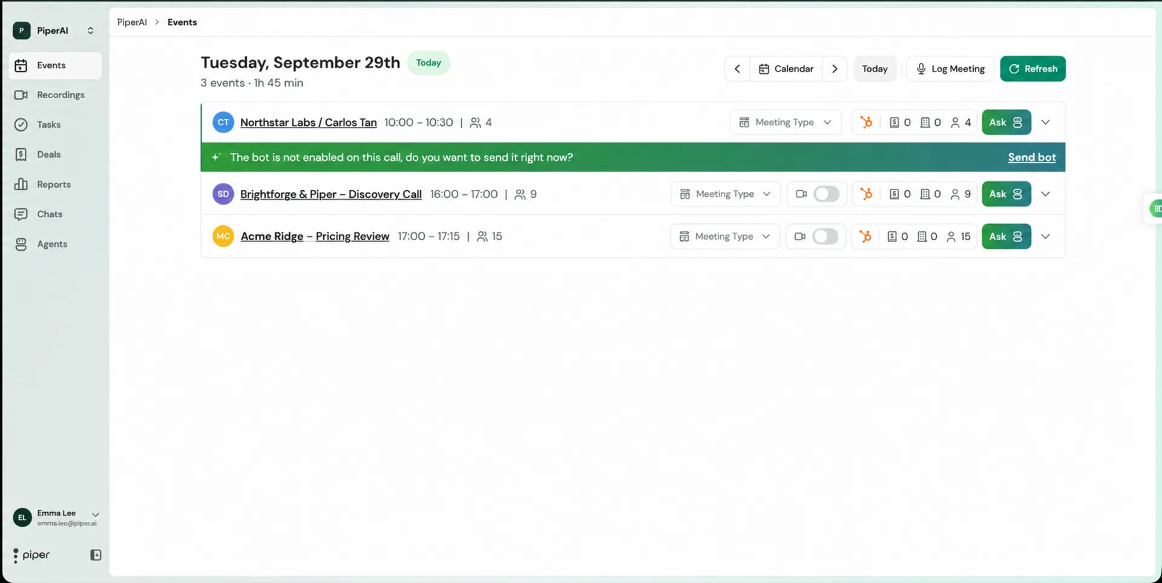Open Northstar Labs / Carlos Tan event
Image resolution: width=1162 pixels, height=583 pixels.
click(308, 122)
